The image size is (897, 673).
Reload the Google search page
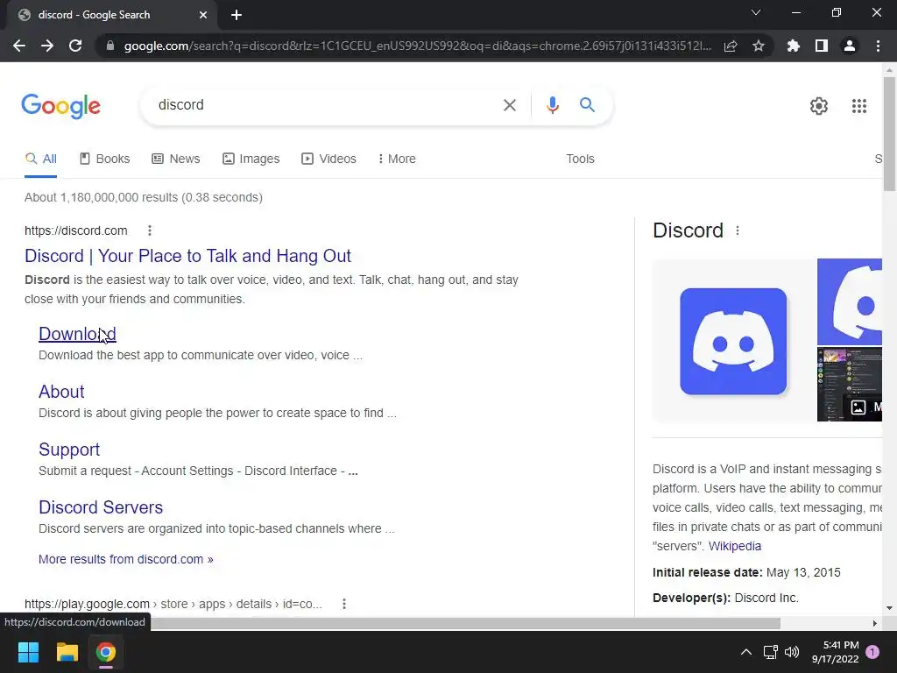point(75,46)
